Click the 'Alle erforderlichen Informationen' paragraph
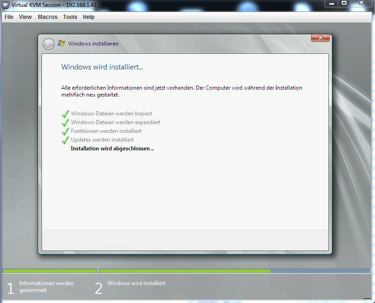The image size is (375, 303). (x=182, y=91)
